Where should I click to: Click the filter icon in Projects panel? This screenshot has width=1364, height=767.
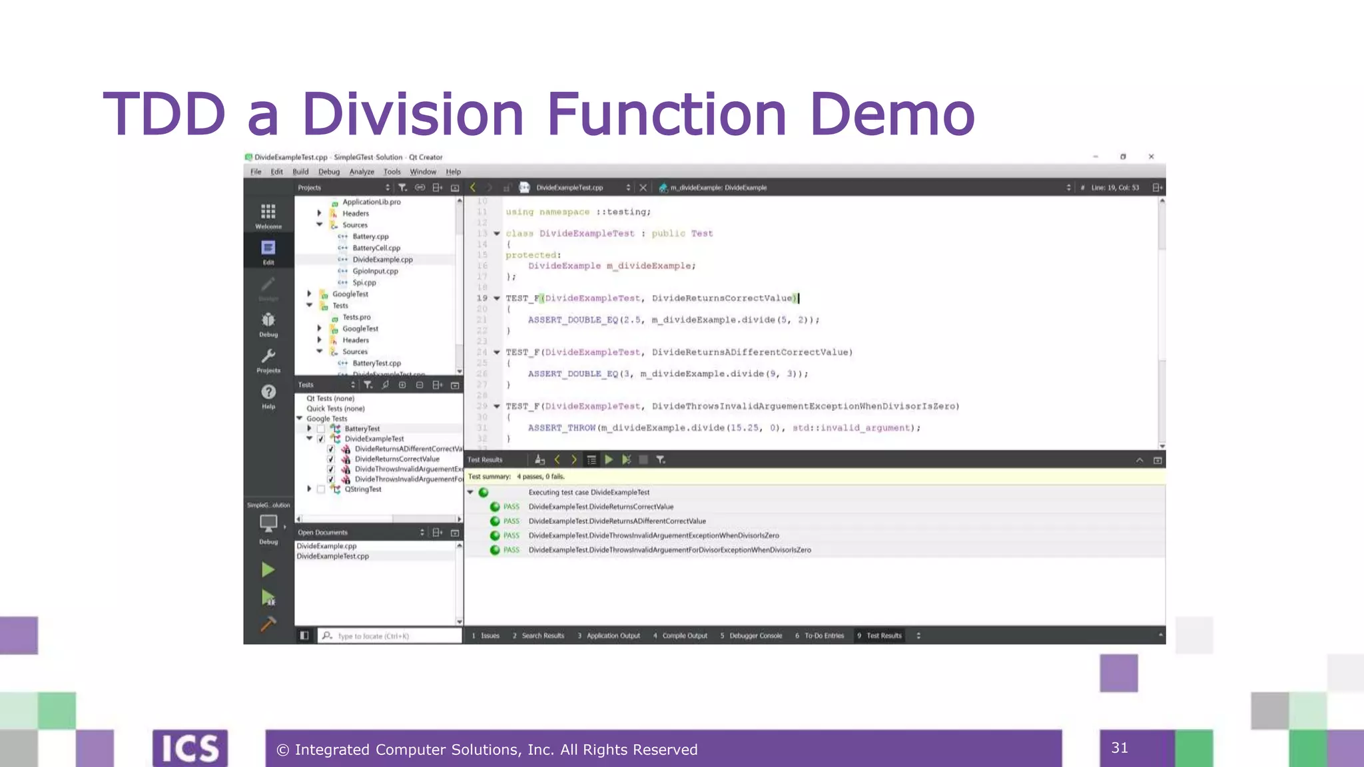[x=402, y=188]
